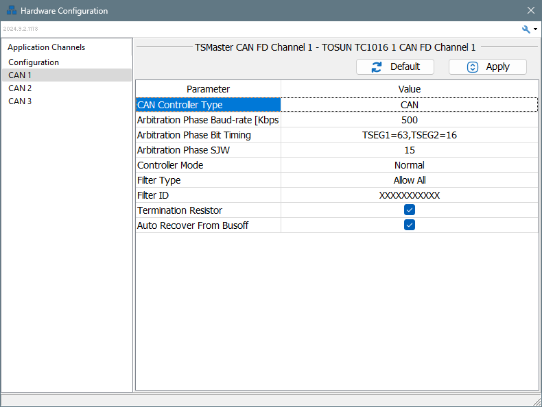
Task: Select Arbitration Phase SJW parameter label
Action: click(208, 150)
